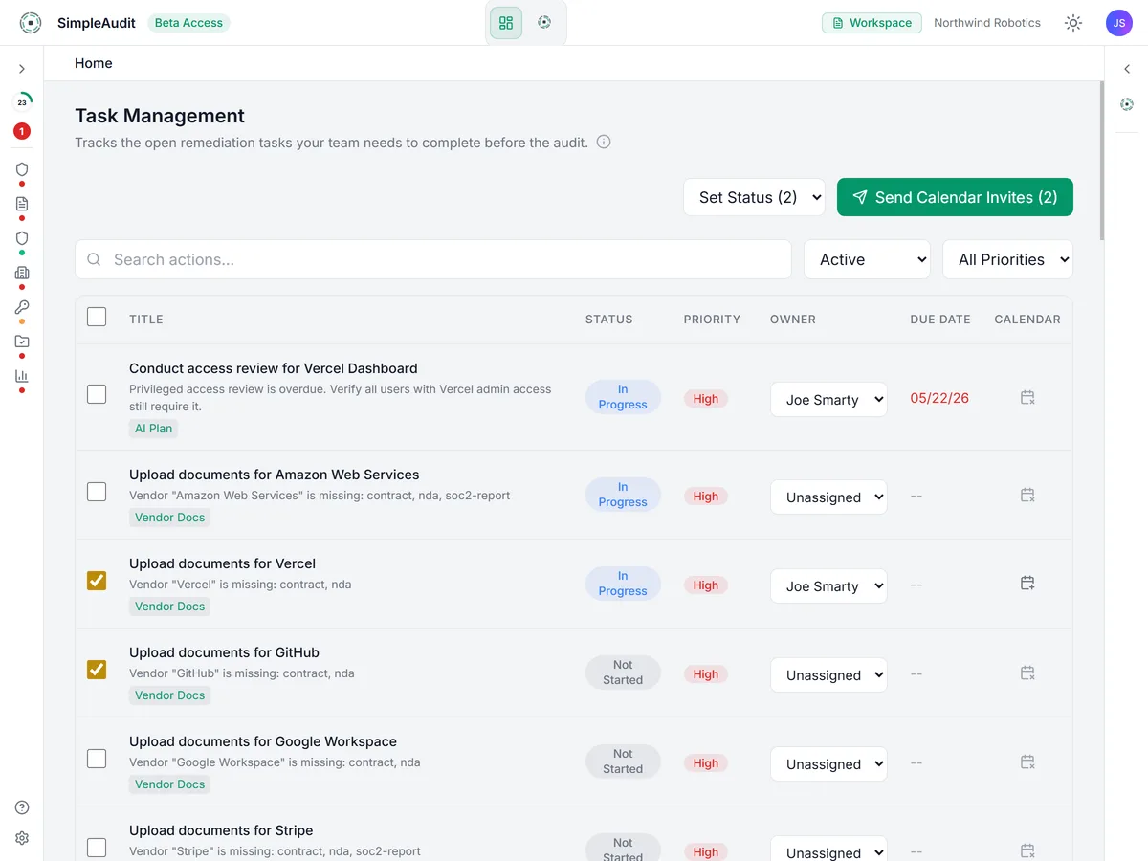Click the 05/22/26 due date
The width and height of the screenshot is (1148, 861).
[x=939, y=398]
